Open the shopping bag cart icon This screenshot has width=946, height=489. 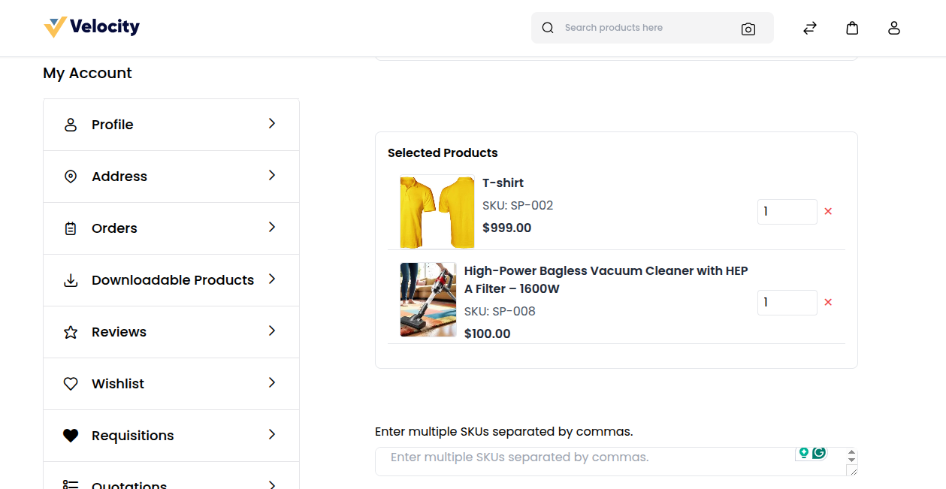[851, 28]
